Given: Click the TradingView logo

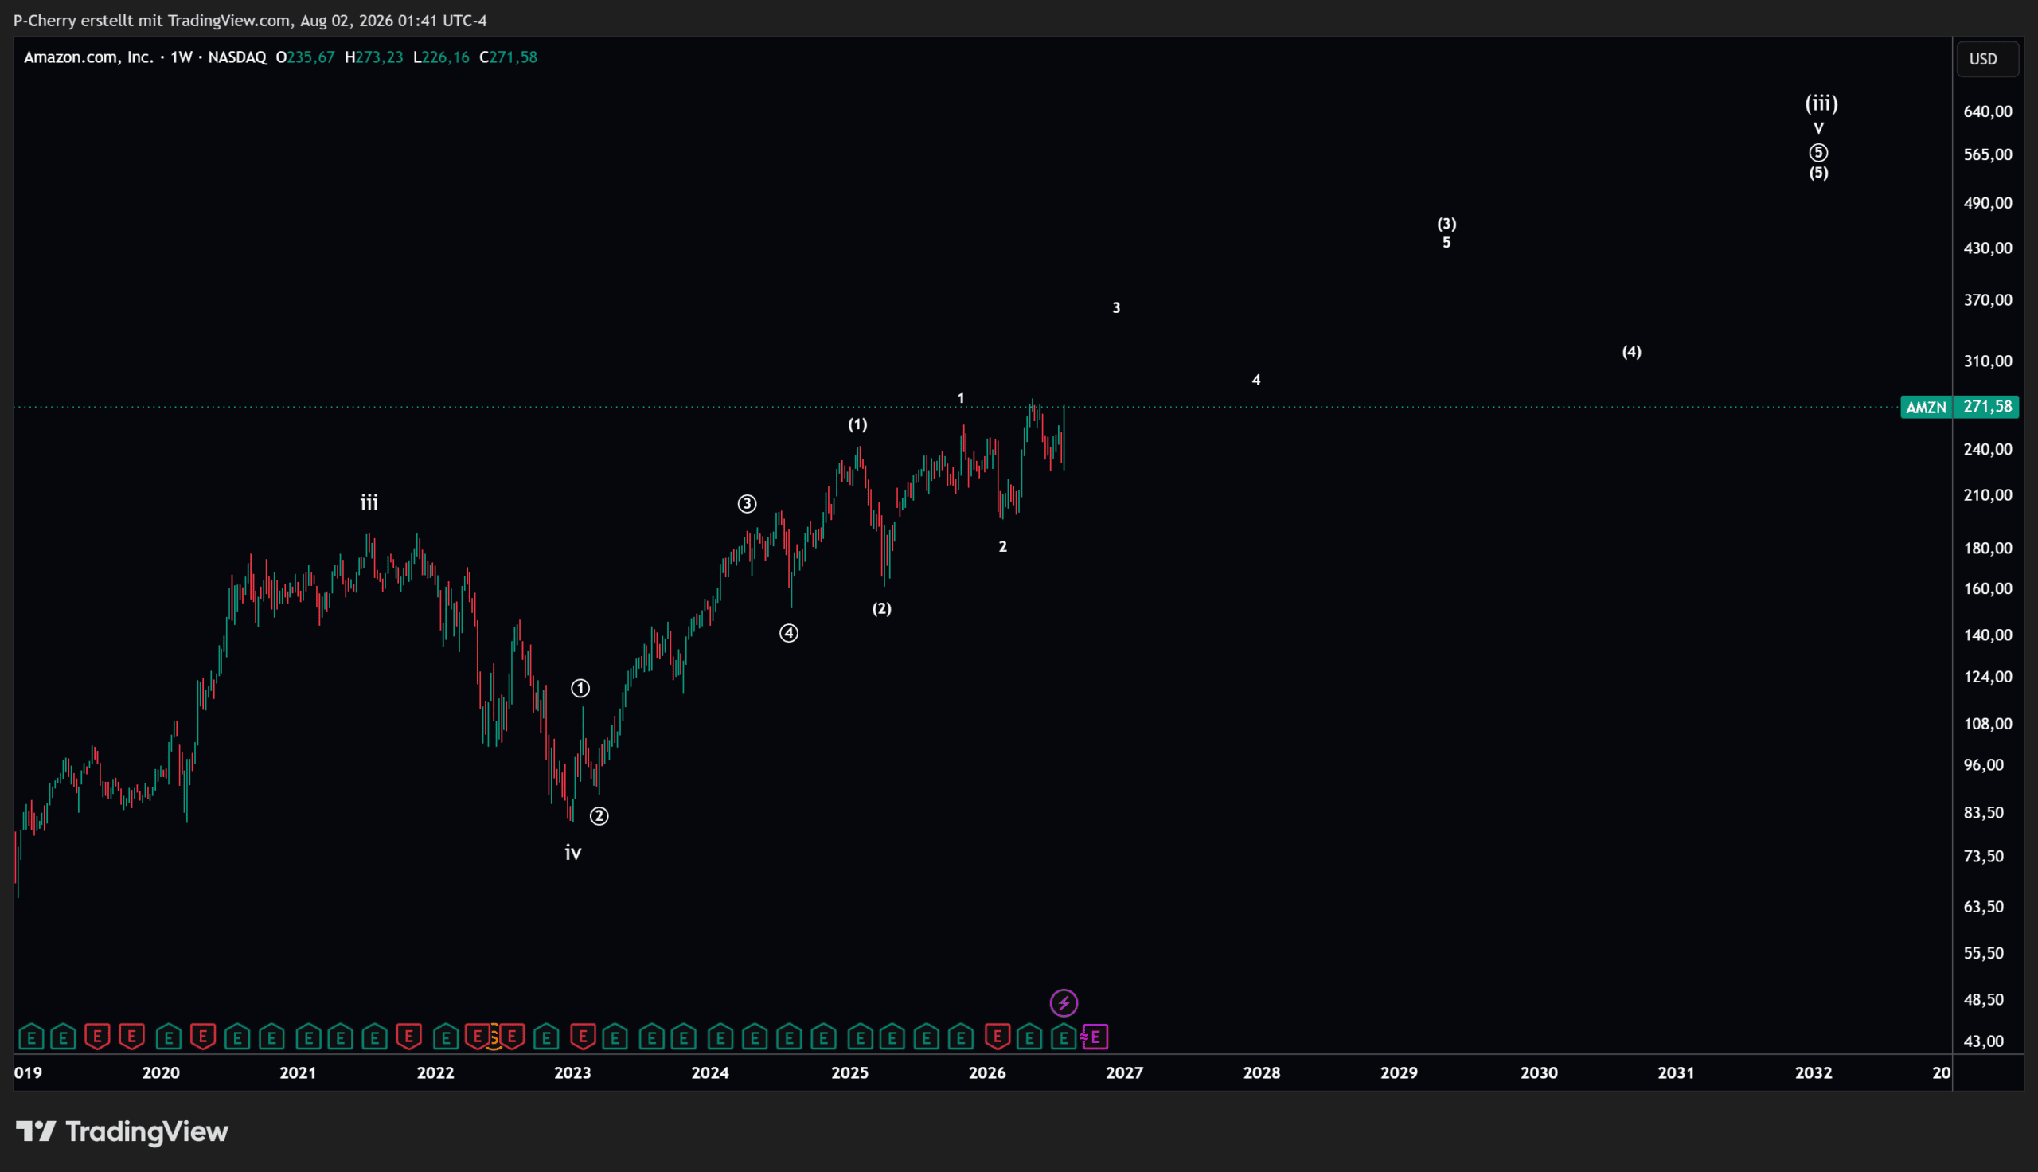Looking at the screenshot, I should pyautogui.click(x=123, y=1131).
